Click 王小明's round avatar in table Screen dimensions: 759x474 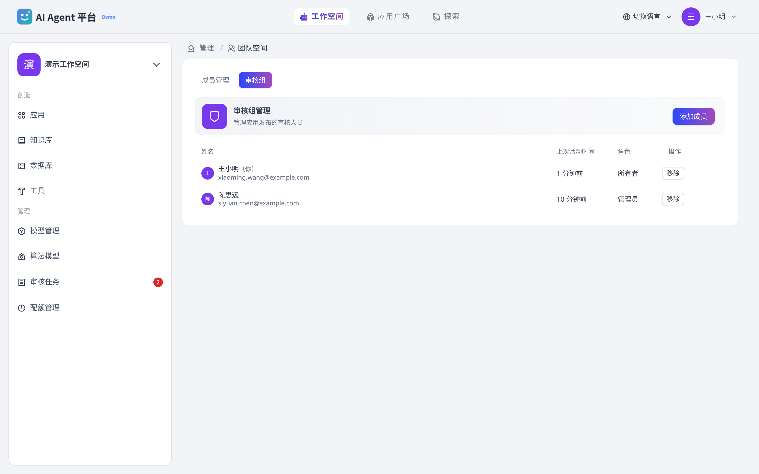coord(208,173)
